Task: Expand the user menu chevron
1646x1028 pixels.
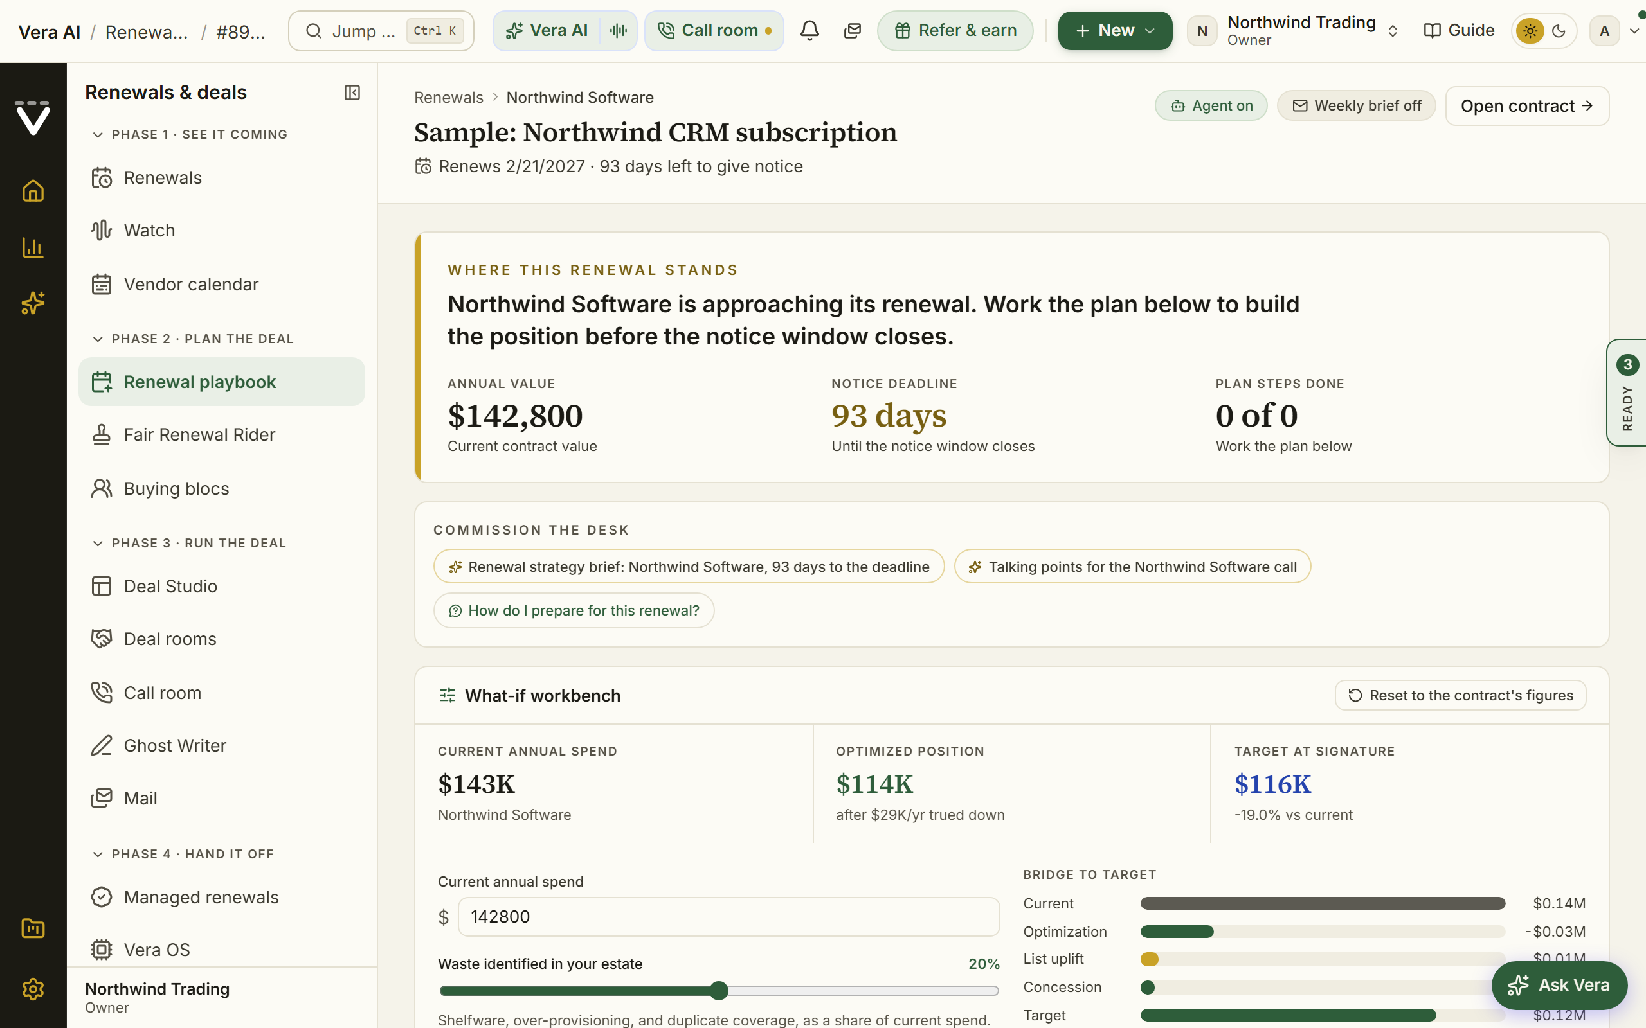Action: click(x=1634, y=31)
